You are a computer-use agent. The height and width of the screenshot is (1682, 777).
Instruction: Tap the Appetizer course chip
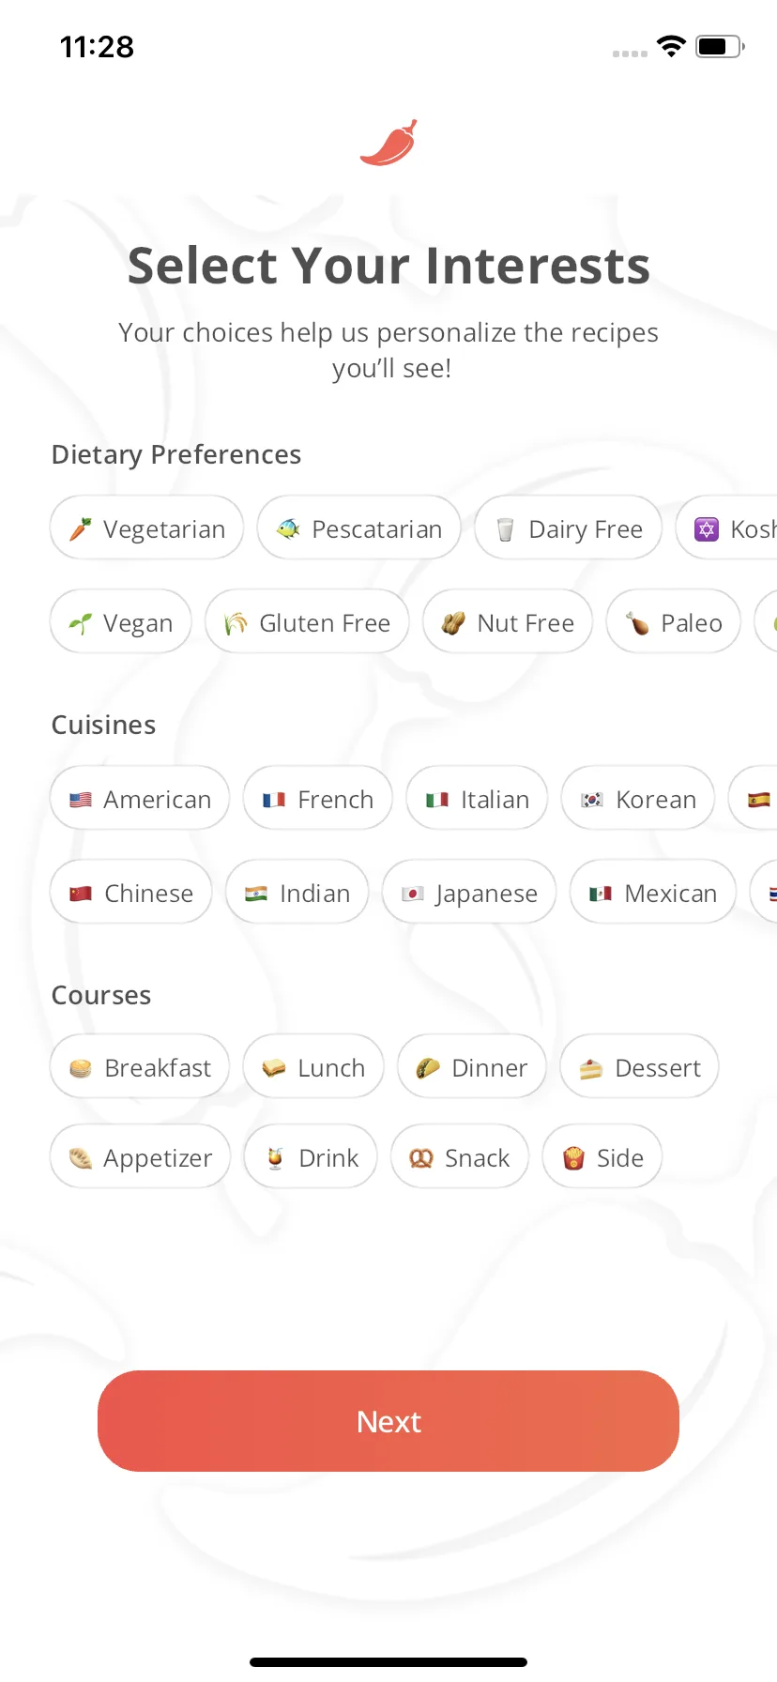140,1157
